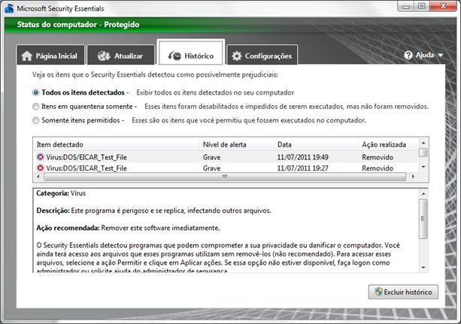Click the horizontal scrollbar right arrow

(413, 177)
